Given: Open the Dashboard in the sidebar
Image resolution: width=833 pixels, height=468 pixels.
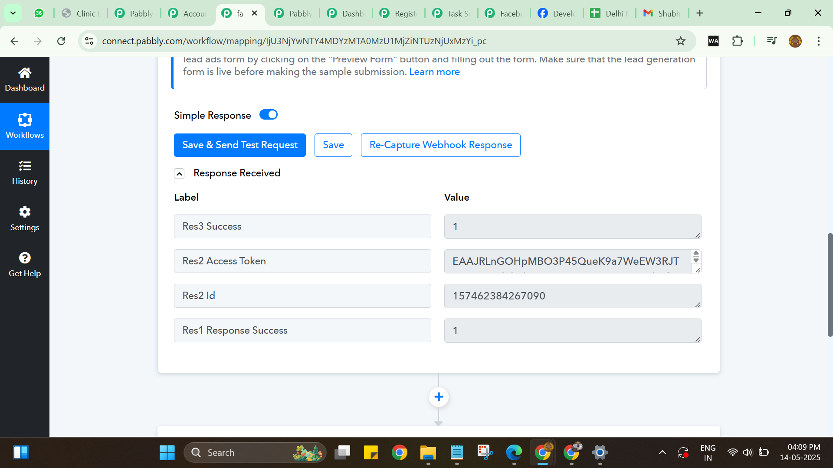Looking at the screenshot, I should click(x=25, y=79).
